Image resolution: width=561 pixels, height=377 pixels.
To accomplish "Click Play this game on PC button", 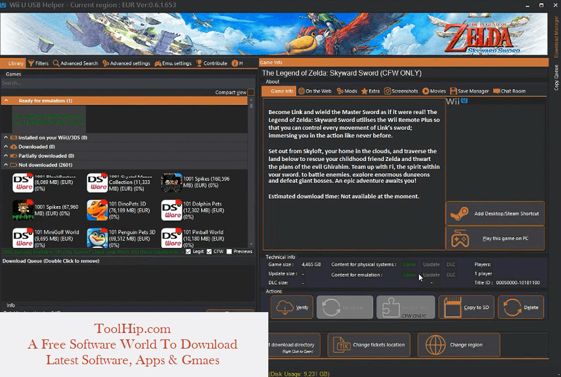I will pyautogui.click(x=495, y=239).
